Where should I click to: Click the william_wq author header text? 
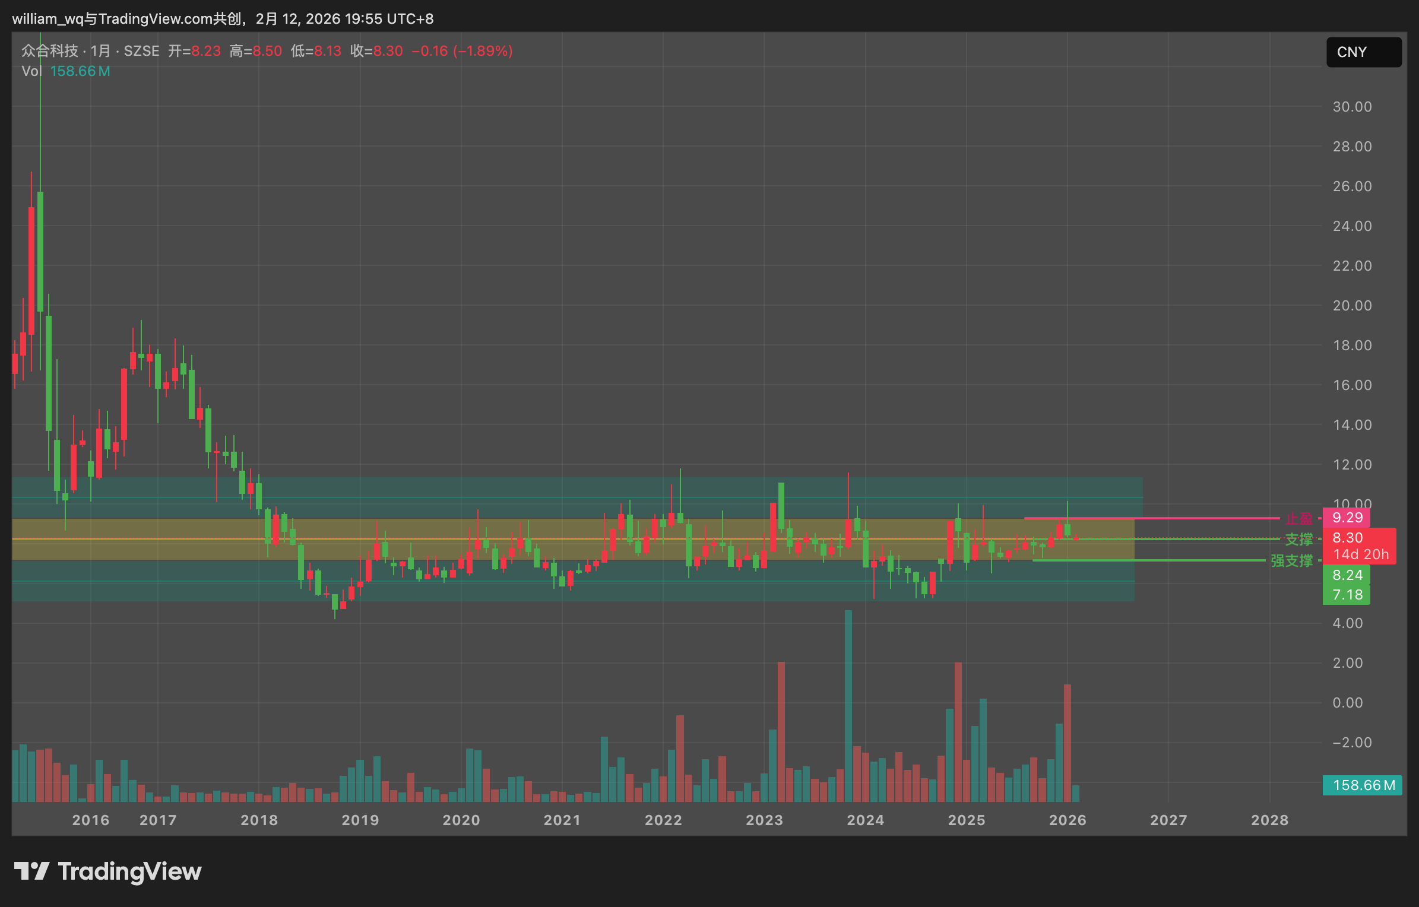pos(47,19)
